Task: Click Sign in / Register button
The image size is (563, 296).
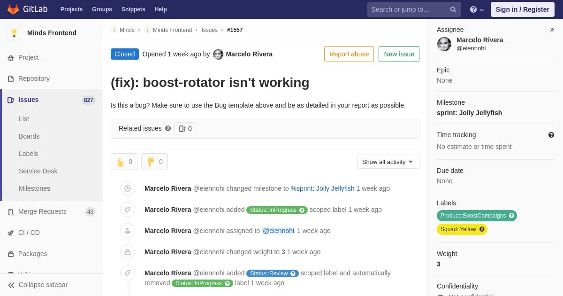Action: [x=522, y=9]
